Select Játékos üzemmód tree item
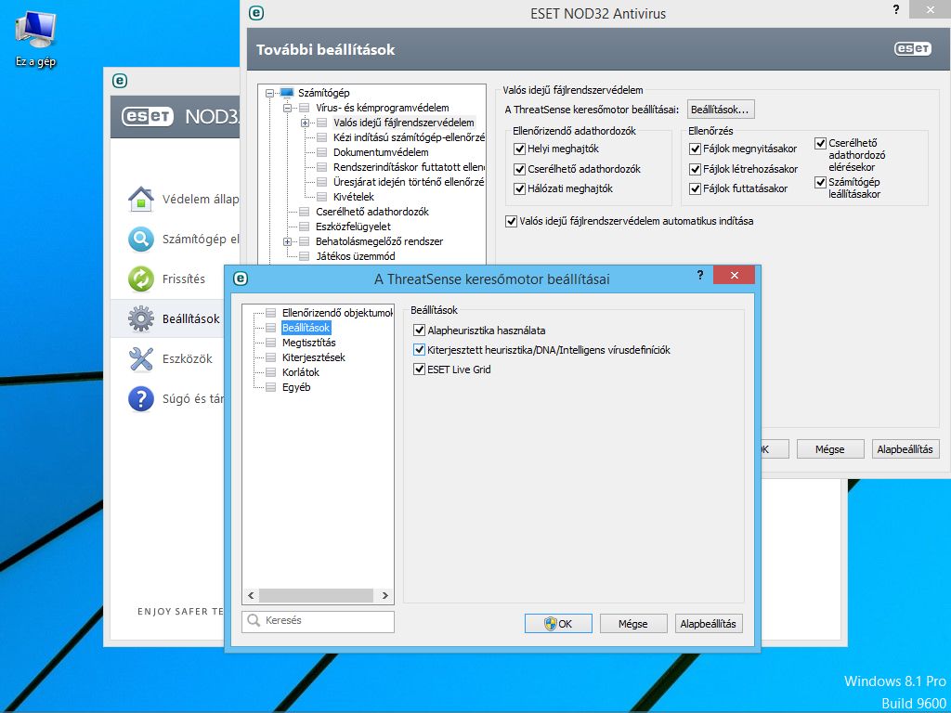The image size is (951, 713). coord(356,256)
